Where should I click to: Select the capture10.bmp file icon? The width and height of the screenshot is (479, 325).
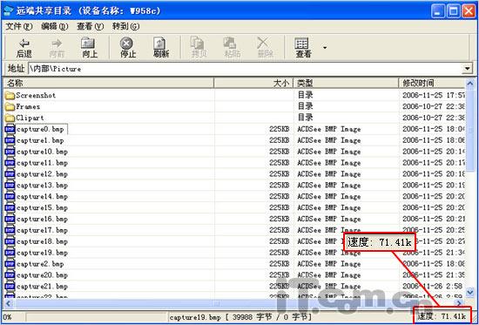10,152
